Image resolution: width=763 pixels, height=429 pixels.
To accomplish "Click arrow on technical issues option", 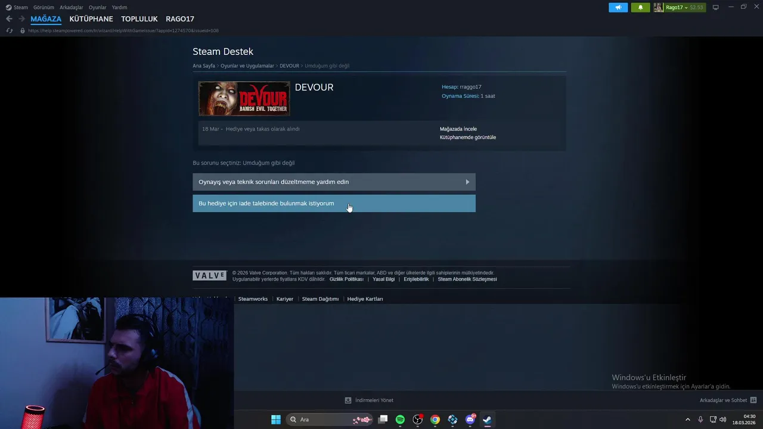I will point(467,182).
